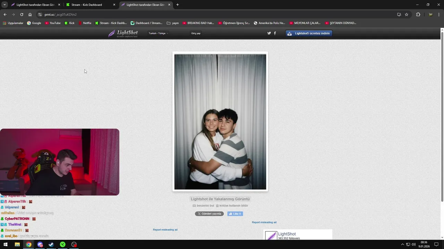Screen dimensions: 444x249
Task: Open a new browser tab
Action: 178,5
